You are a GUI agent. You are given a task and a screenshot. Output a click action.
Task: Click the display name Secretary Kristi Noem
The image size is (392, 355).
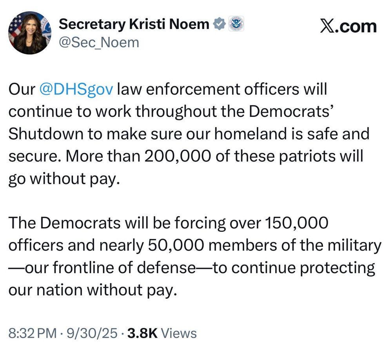[134, 24]
